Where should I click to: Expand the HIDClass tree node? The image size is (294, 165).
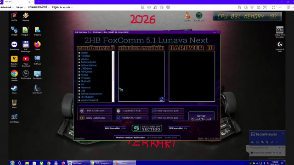click(79, 56)
